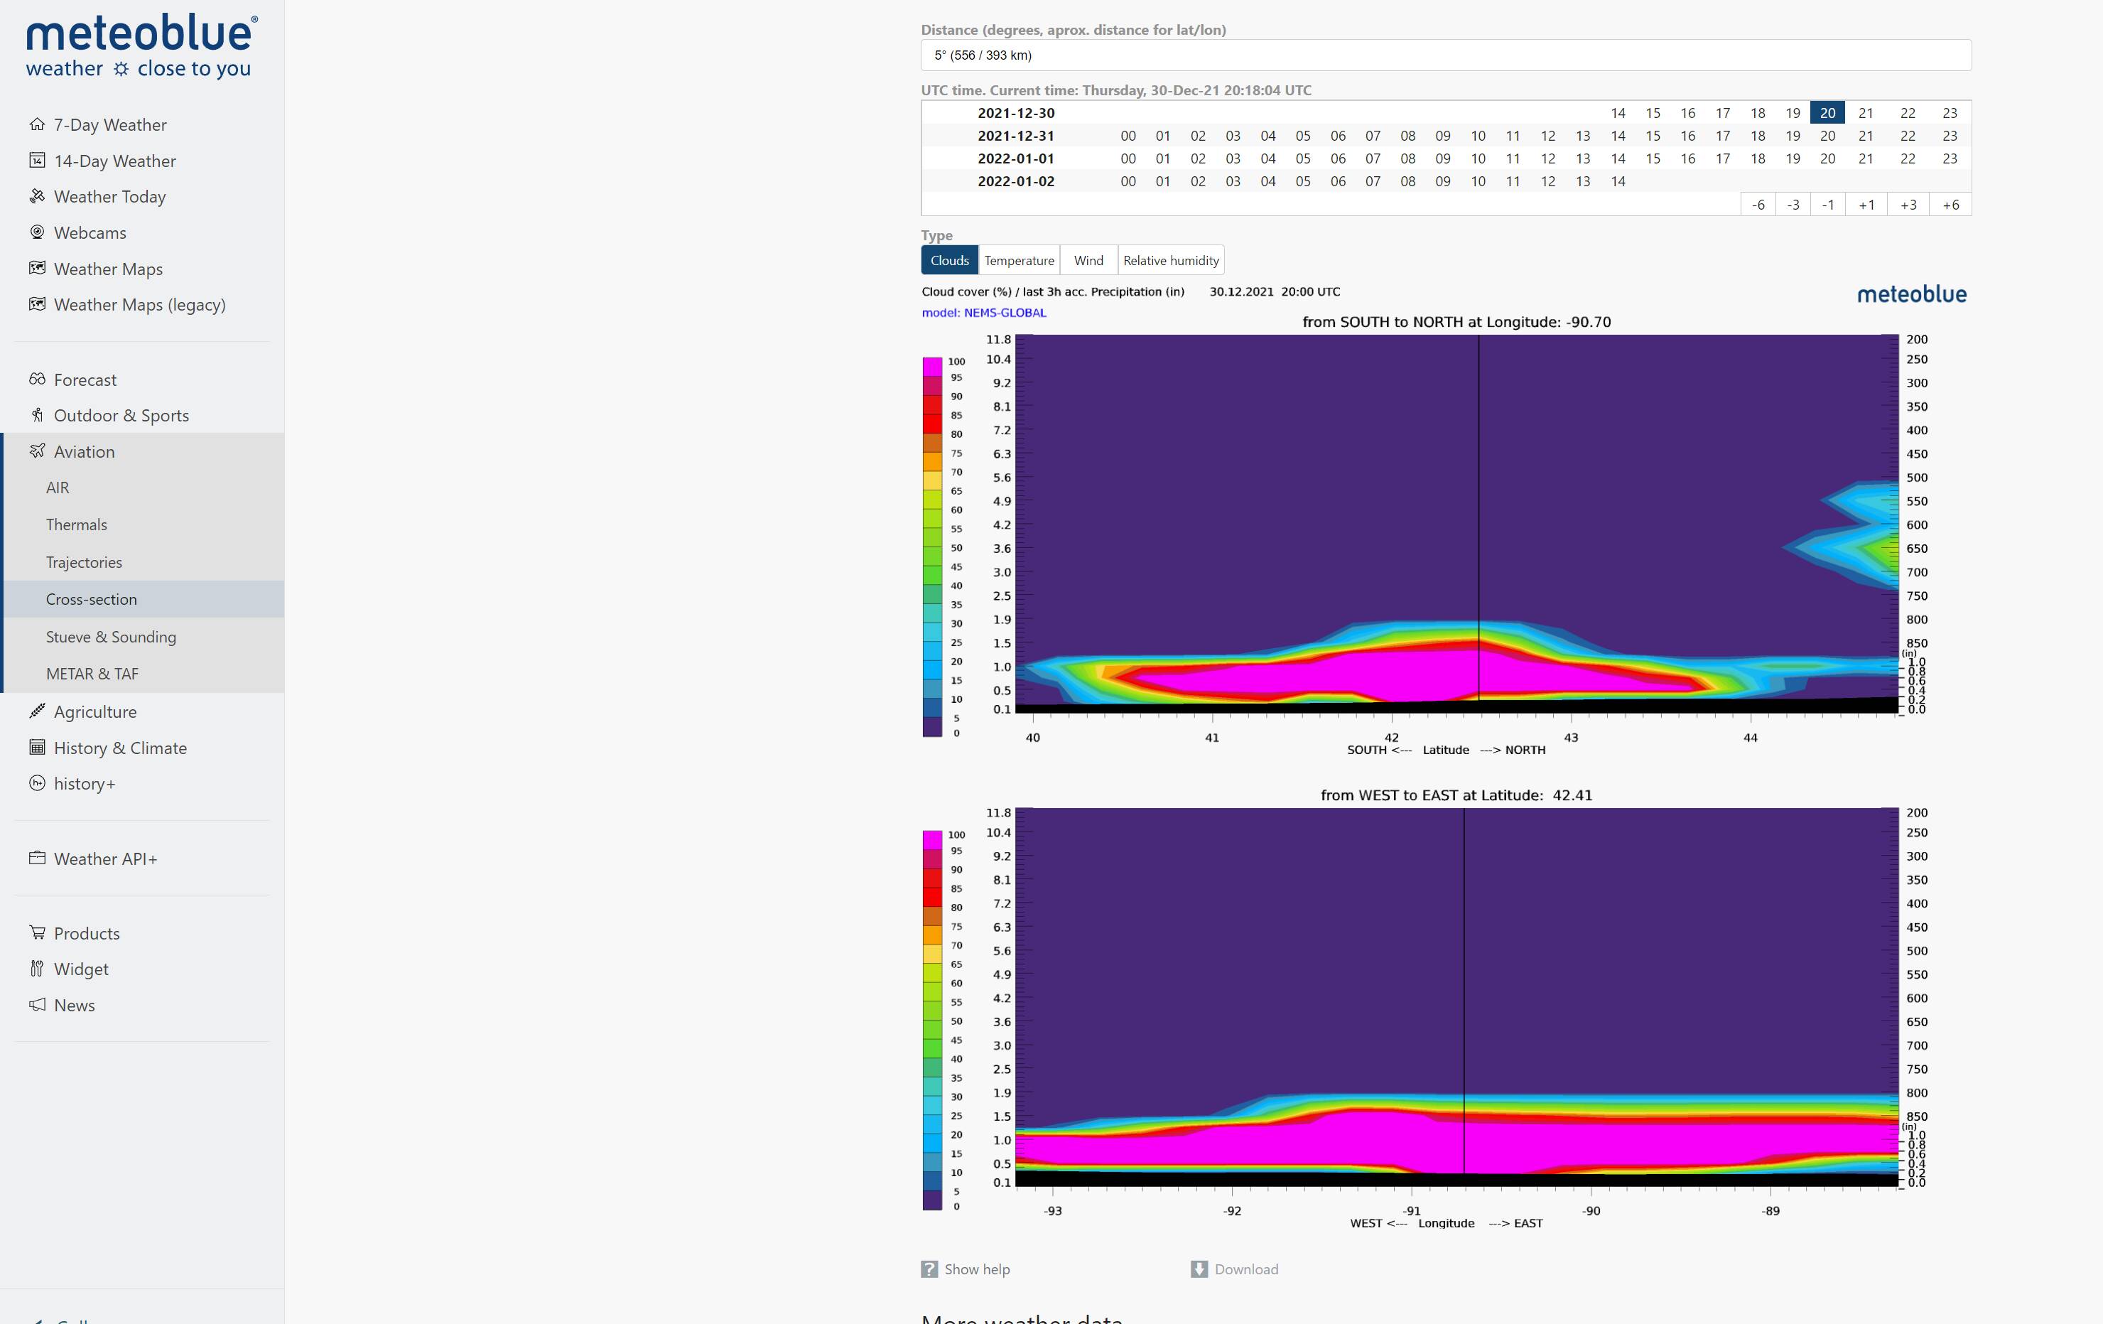The image size is (2103, 1324).
Task: Collapse the Aviation menu section
Action: (x=84, y=451)
